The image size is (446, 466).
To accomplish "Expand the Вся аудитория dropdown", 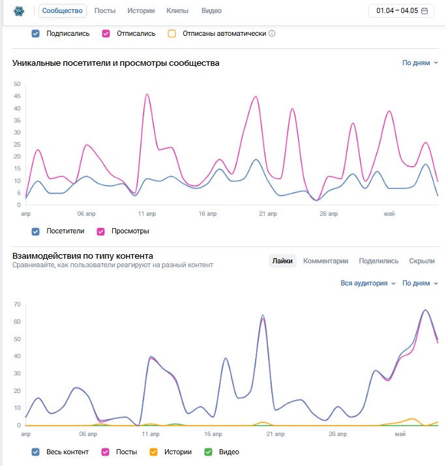I will coord(368,284).
